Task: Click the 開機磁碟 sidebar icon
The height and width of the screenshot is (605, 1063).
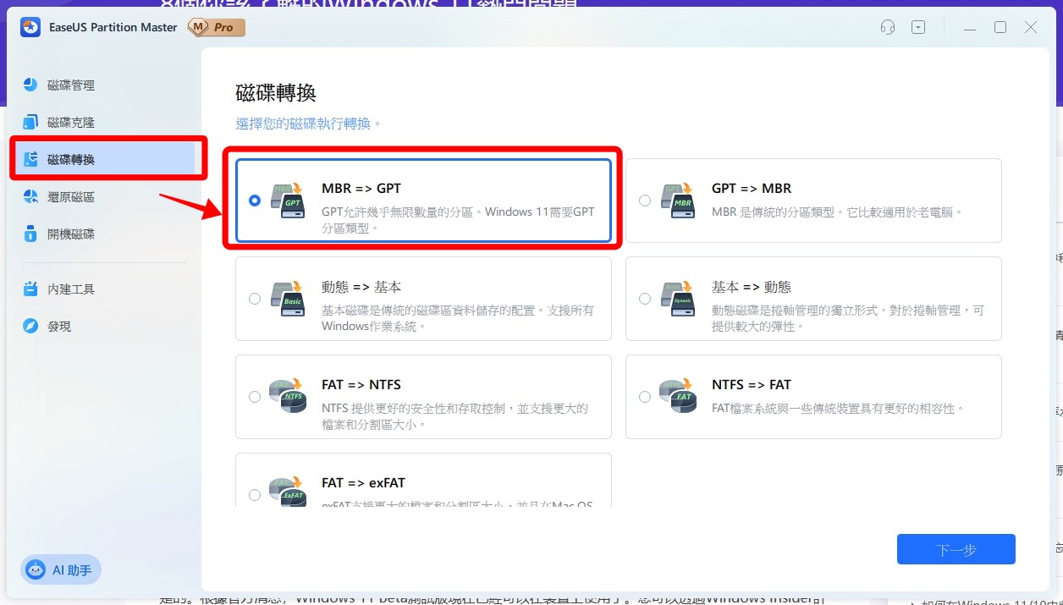Action: click(x=30, y=234)
